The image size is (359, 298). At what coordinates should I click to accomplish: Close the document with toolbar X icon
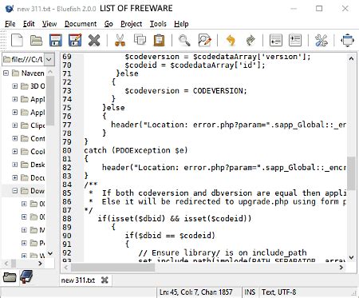(94, 41)
